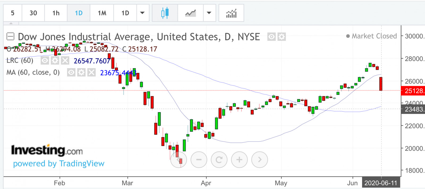Viewport: 425px width, 189px height.
Task: Switch to the candlestick chart type
Action: 165,13
